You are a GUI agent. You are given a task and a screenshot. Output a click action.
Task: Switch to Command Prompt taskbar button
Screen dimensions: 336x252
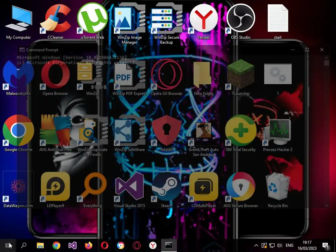[169, 245]
